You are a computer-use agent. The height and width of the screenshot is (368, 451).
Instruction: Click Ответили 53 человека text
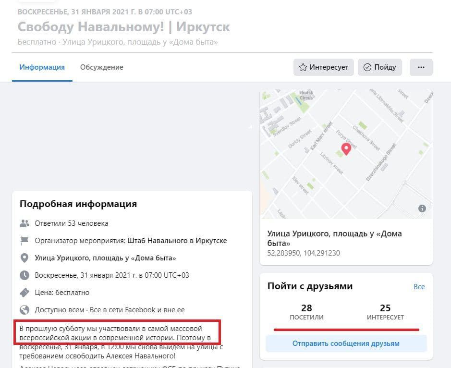[72, 223]
